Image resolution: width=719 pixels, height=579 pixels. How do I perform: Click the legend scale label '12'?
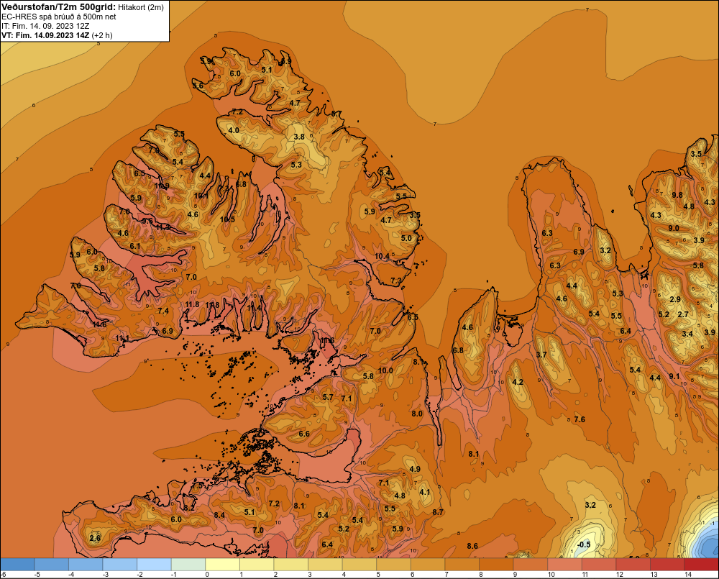point(620,575)
